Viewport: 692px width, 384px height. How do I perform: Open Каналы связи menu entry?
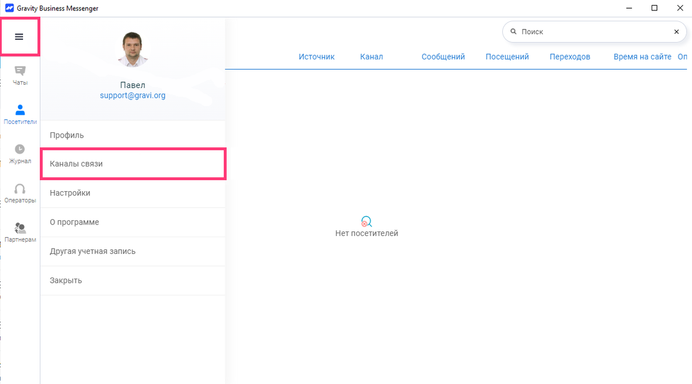tap(76, 164)
